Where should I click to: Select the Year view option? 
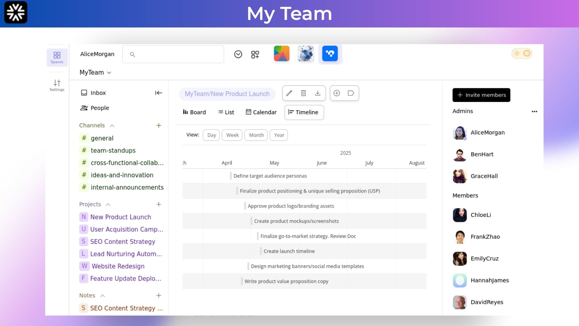(279, 135)
